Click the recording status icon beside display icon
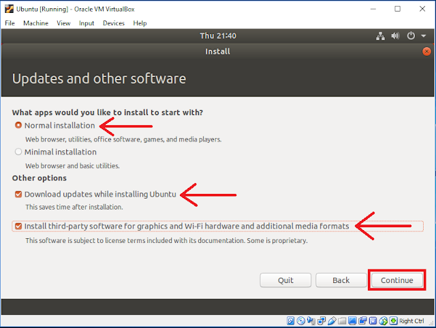436x328 pixels. coord(362,321)
